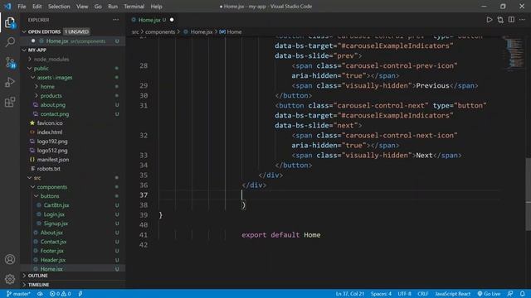Viewport: 531px width, 298px height.
Task: Collapse the src folder
Action: [37, 178]
